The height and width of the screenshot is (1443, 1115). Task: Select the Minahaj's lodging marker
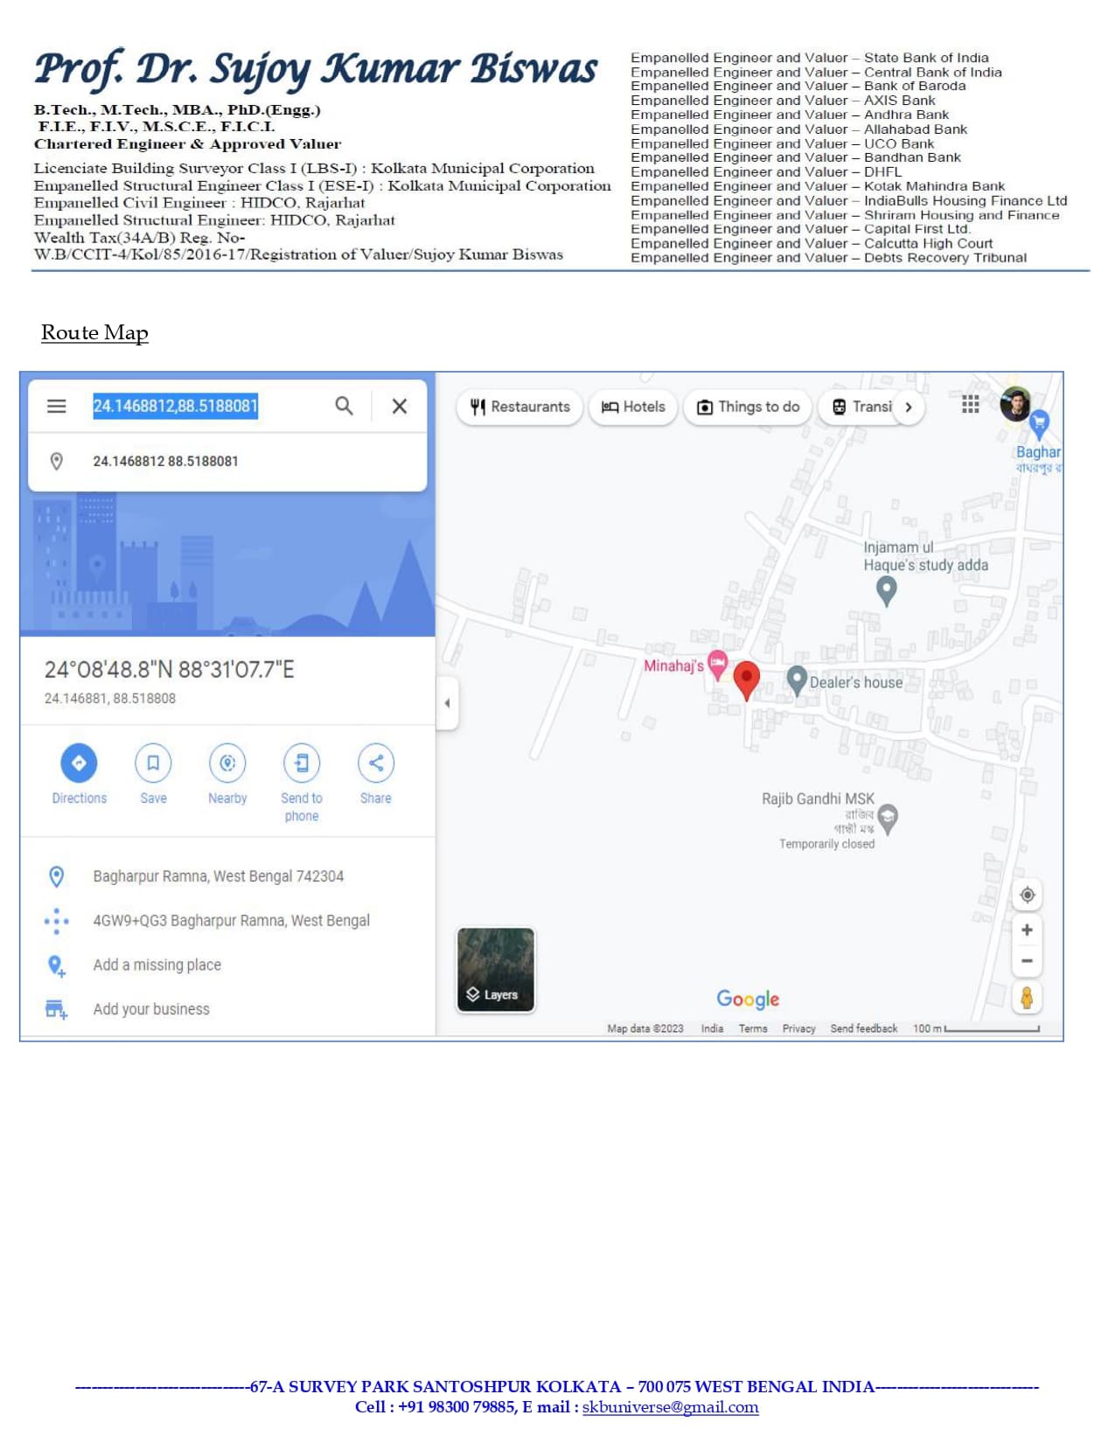pos(717,665)
